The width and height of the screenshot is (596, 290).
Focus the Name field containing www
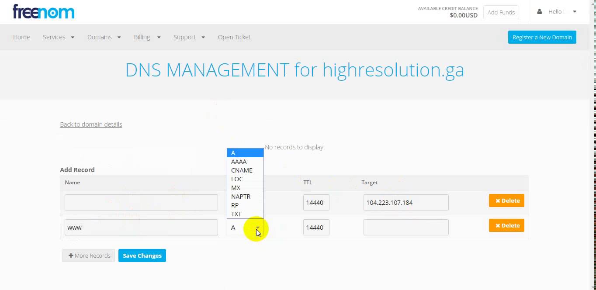coord(141,228)
